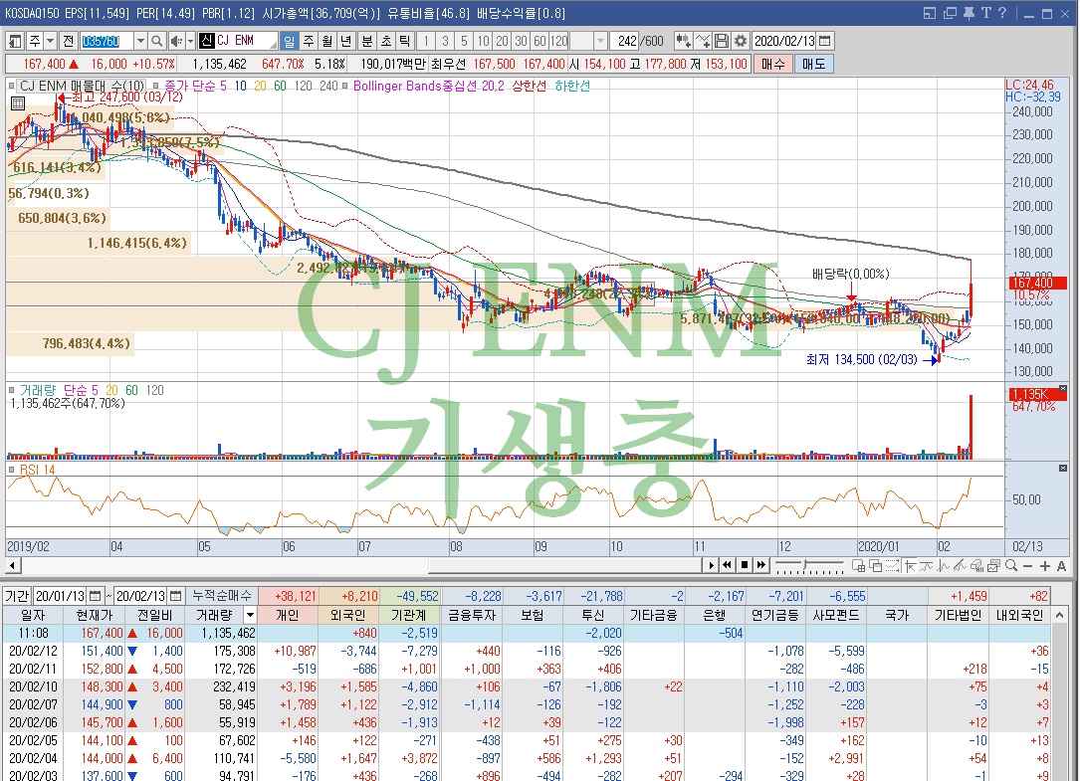Select the 10 interval button

pos(483,42)
